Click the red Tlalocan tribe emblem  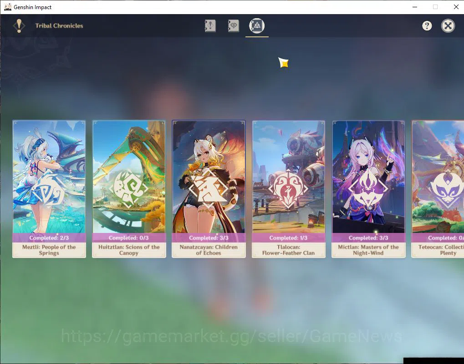pos(288,189)
